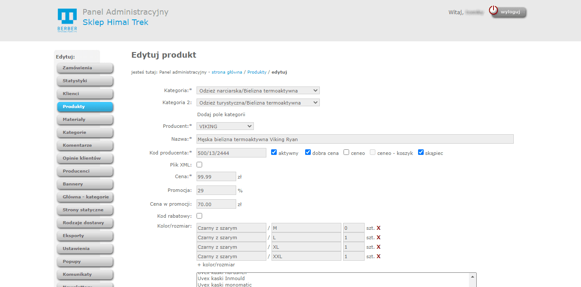This screenshot has width=581, height=287.
Task: Click the strona główna breadcrumb link
Action: [227, 72]
